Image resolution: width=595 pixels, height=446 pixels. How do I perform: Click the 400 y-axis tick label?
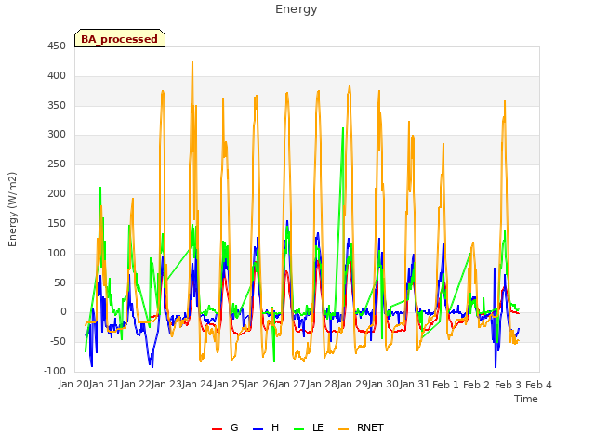coord(57,76)
